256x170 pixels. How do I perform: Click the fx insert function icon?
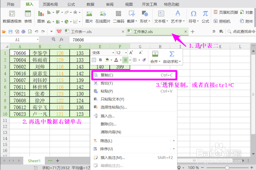coord(61,39)
